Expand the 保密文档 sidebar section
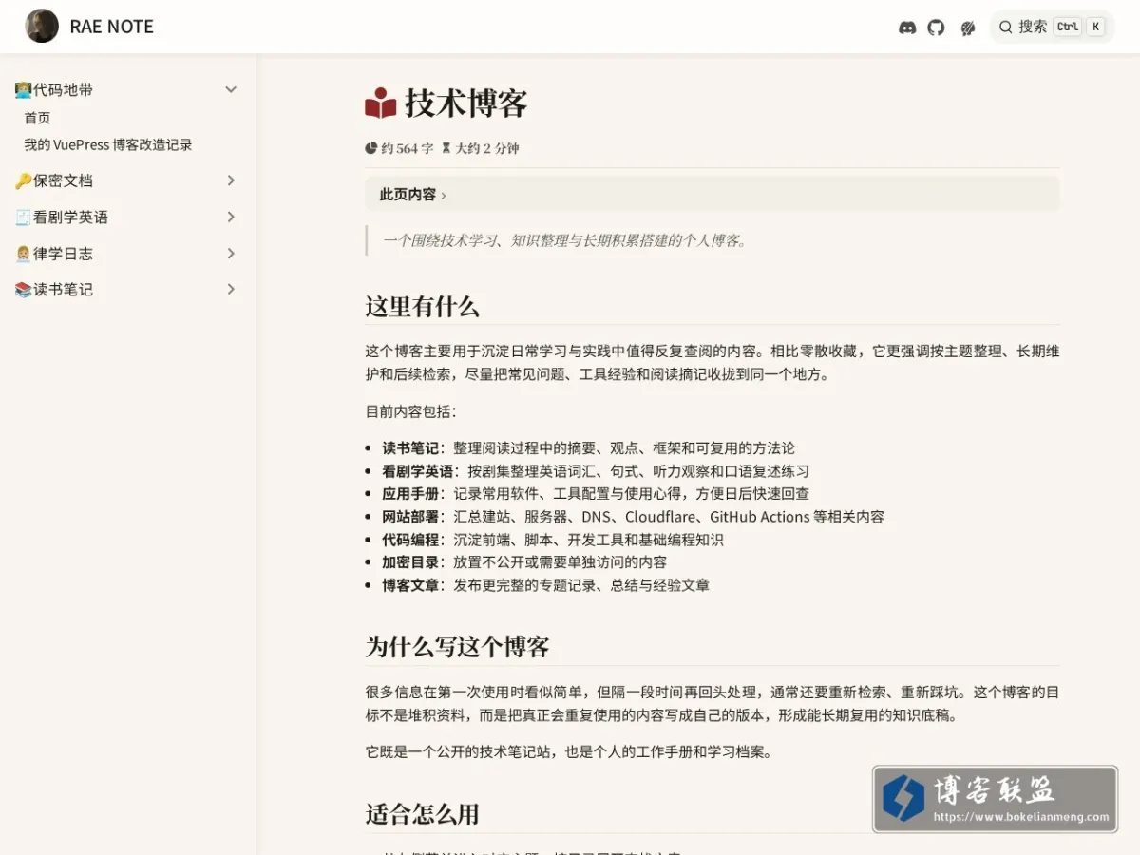Screen dimensions: 1140x855 [127, 180]
